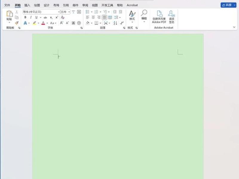Toggle bold formatting
Screen dimensions: 239x179
tap(25, 17)
